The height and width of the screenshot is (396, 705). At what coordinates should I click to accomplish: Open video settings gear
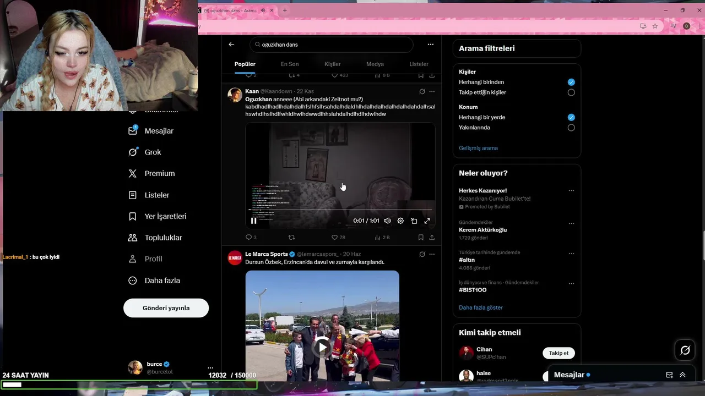coord(400,221)
